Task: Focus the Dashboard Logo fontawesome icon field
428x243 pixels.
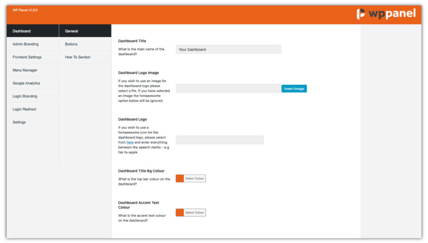Action: tap(220, 140)
